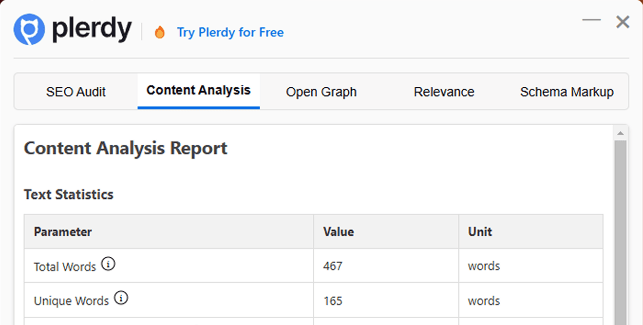This screenshot has height=325, width=643.
Task: Select the Unit column header
Action: tap(480, 231)
